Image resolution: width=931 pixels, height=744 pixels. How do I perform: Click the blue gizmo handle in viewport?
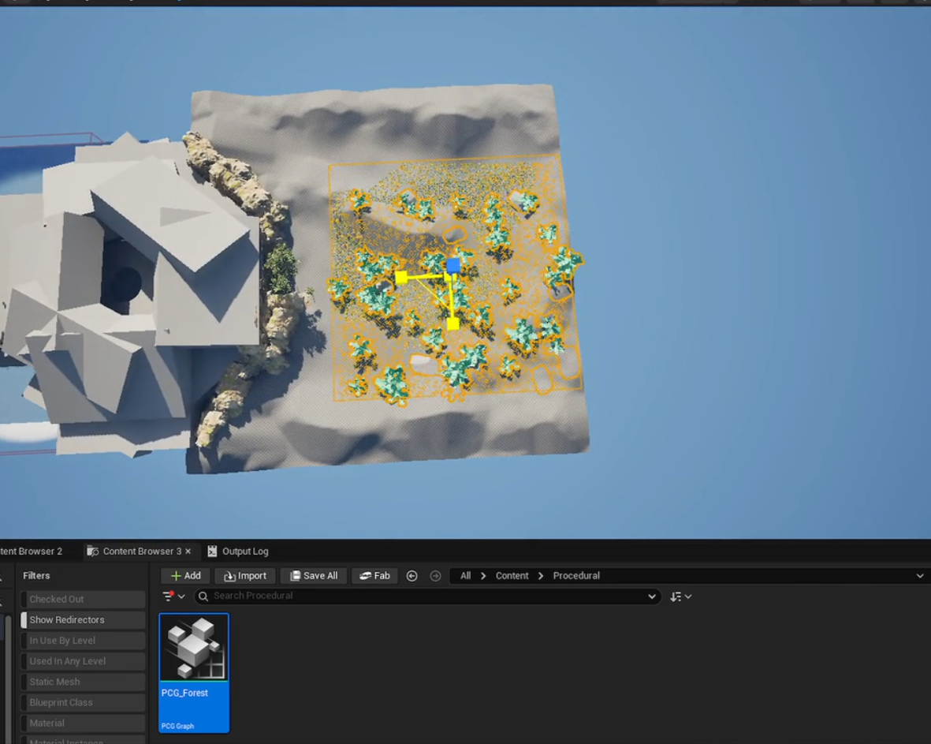[x=453, y=266]
